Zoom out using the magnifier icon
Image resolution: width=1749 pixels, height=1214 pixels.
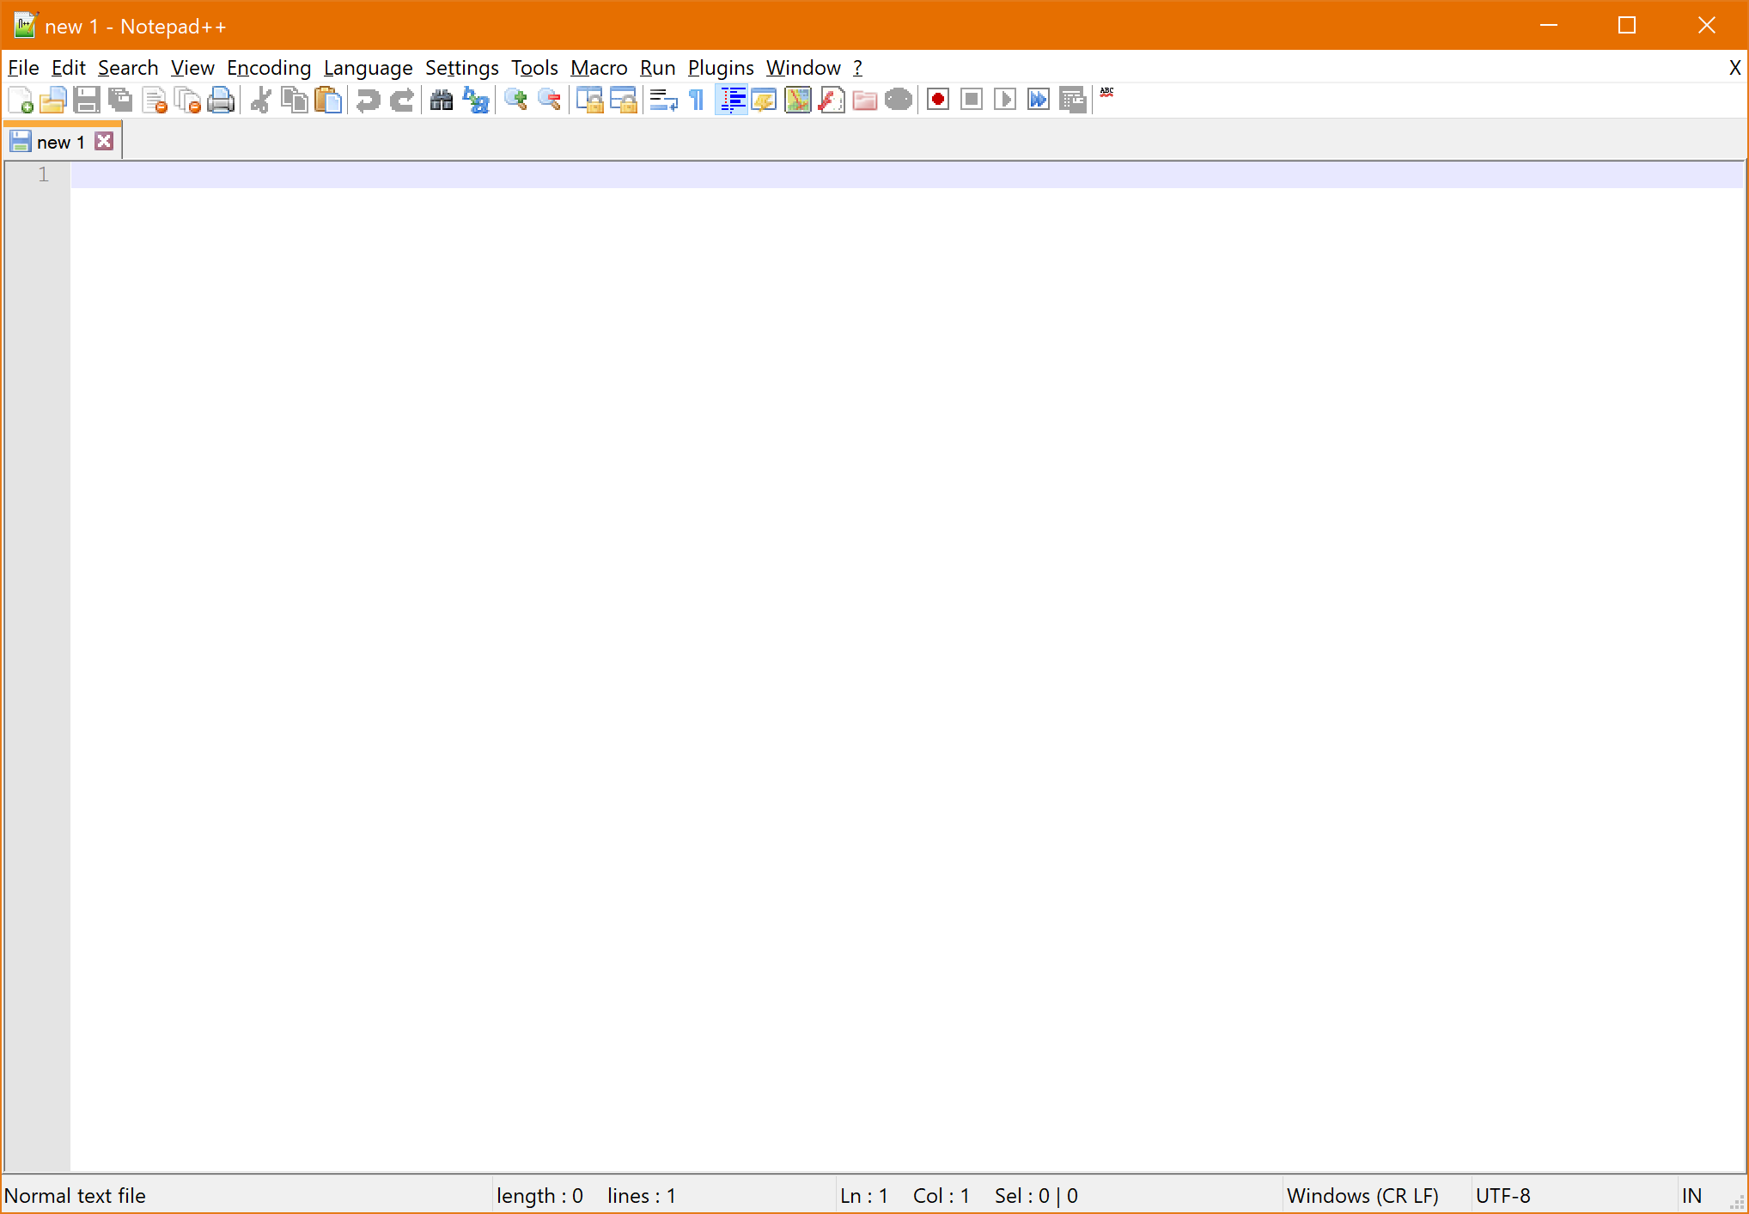point(549,100)
